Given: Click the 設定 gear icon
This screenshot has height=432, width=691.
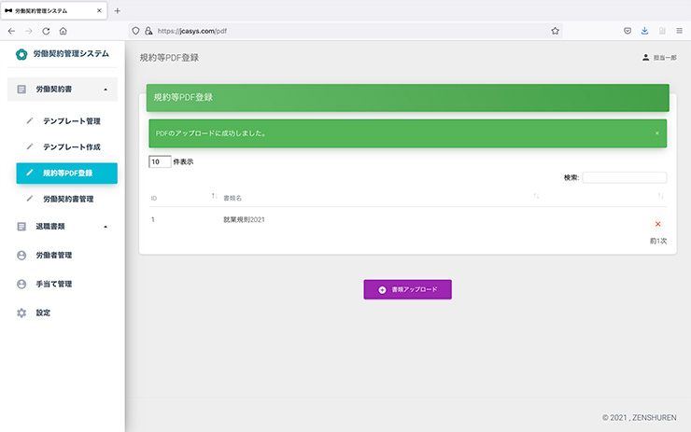Looking at the screenshot, I should (21, 313).
